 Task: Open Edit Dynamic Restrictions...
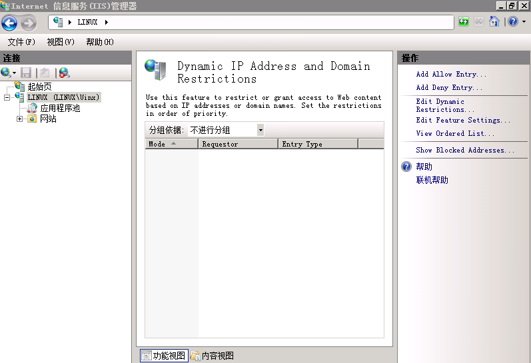click(x=445, y=105)
